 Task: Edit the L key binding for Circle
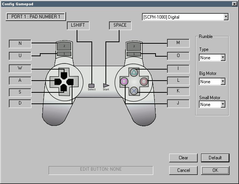click(x=178, y=81)
